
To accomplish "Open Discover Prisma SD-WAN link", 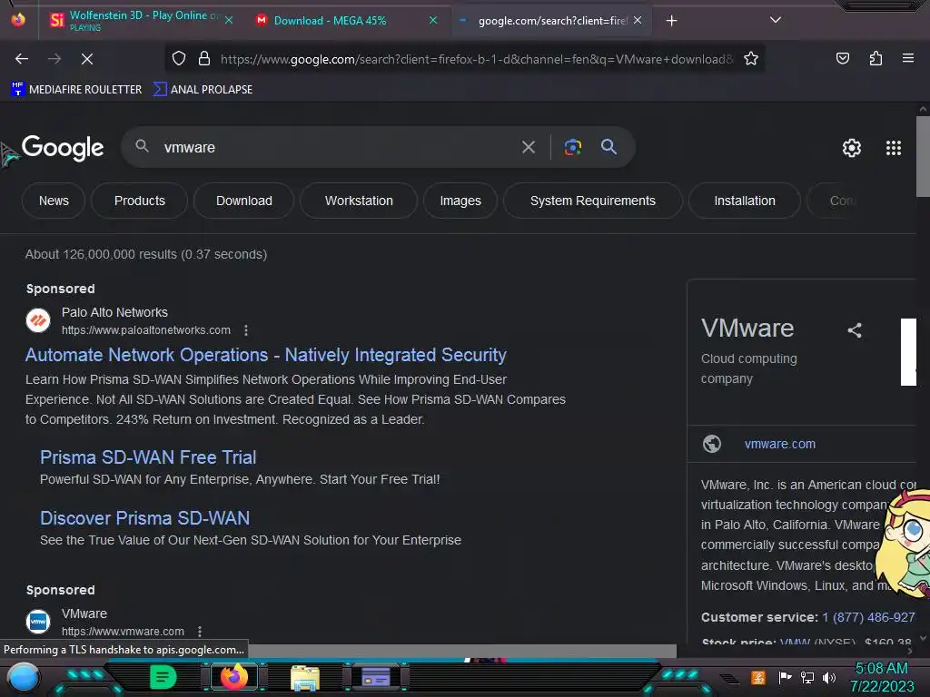I will (x=144, y=518).
